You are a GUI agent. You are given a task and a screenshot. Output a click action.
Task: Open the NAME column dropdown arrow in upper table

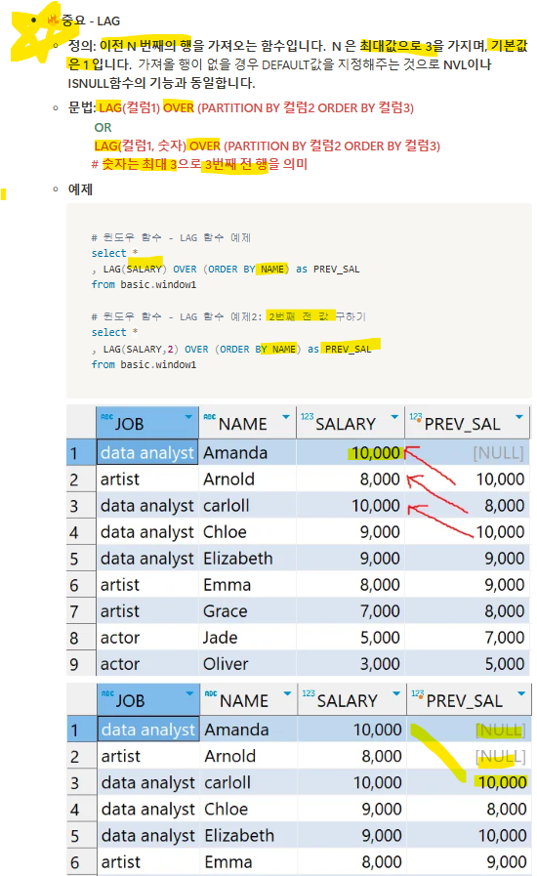coord(286,417)
